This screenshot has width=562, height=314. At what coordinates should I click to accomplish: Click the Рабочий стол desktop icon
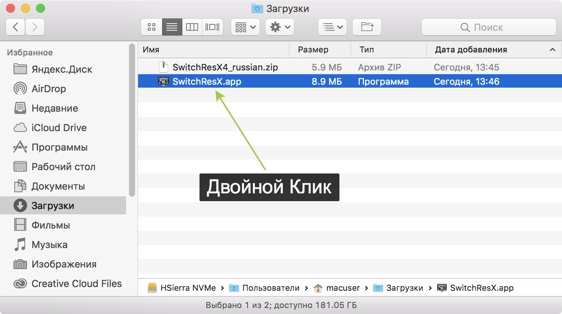pos(20,166)
